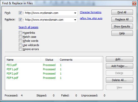138x102 pixels.
Task: Enable the Hyperlinks checkbox
Action: tap(20, 33)
